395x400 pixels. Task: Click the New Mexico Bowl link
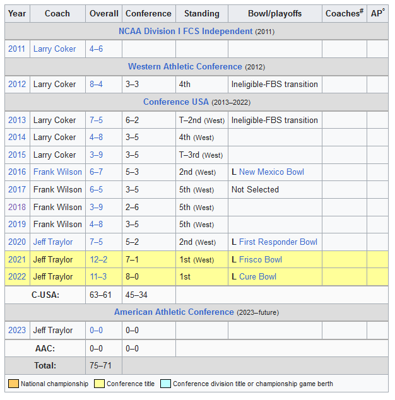click(x=271, y=172)
